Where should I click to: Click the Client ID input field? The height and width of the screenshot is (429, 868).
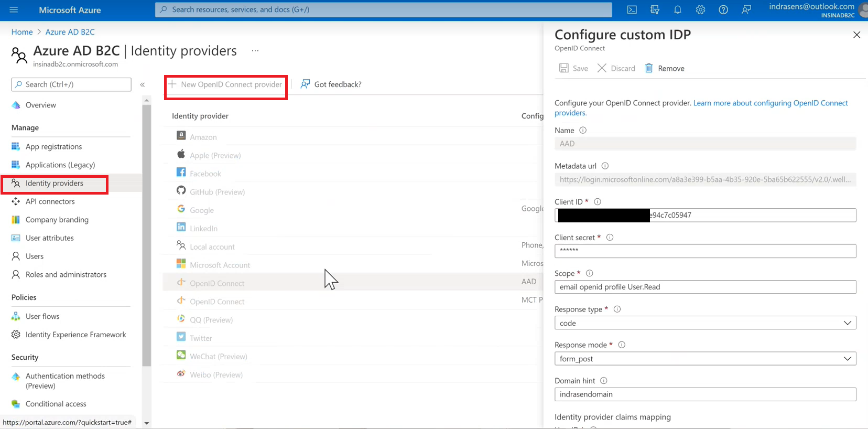[x=706, y=215]
